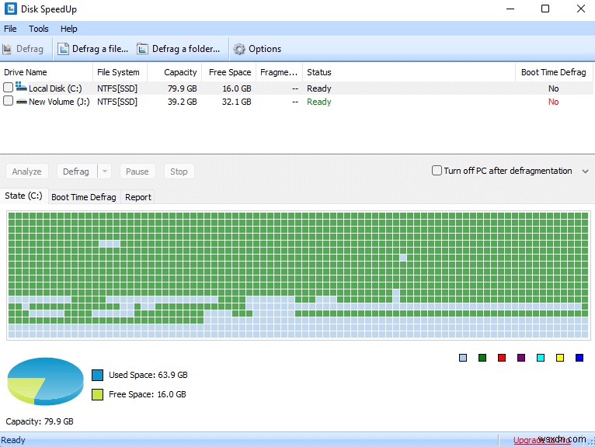The width and height of the screenshot is (595, 447).
Task: Click the green Ready status of J: drive
Action: click(319, 102)
